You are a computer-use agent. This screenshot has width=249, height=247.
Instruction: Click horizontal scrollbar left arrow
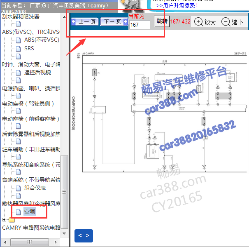click(x=5, y=242)
